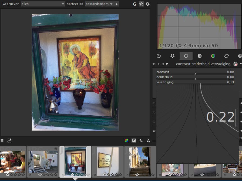Image resolution: width=242 pixels, height=181 pixels.
Task: Toggle the softproofing square icon below the image
Action: (x=134, y=141)
